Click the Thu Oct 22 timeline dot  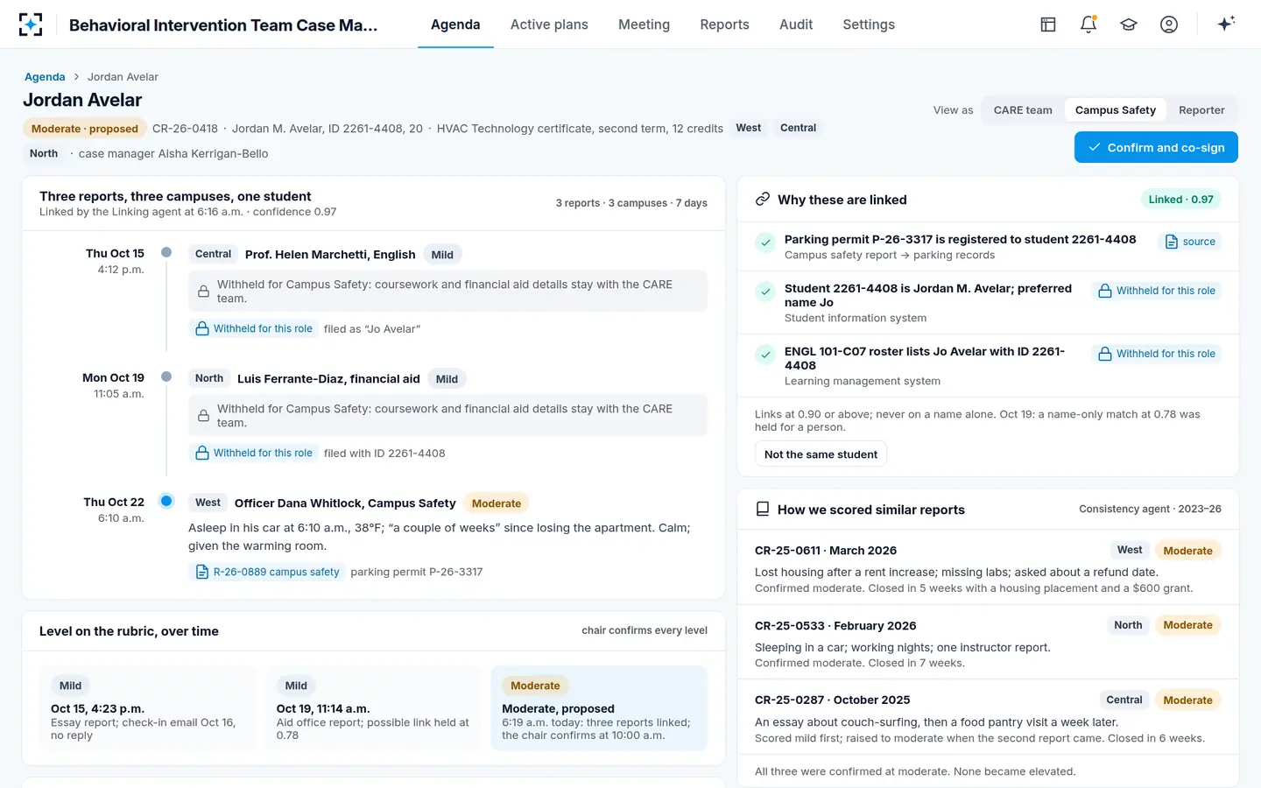[166, 501]
